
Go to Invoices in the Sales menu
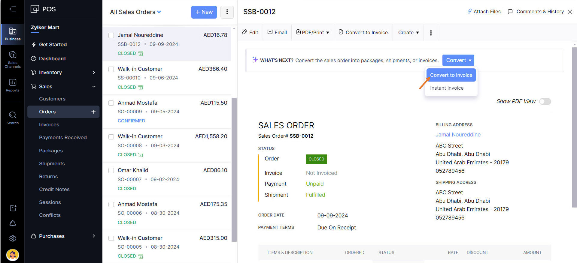pyautogui.click(x=49, y=124)
